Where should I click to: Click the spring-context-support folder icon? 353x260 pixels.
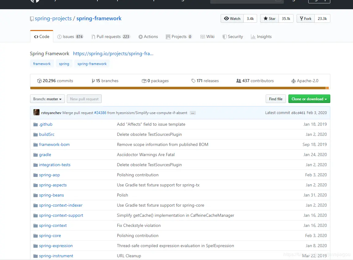point(35,216)
